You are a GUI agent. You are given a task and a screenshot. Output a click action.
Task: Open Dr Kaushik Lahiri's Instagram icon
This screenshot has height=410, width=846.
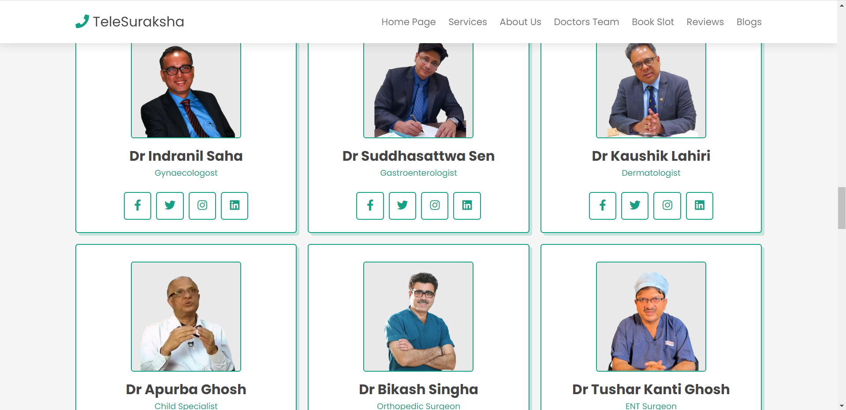point(667,206)
